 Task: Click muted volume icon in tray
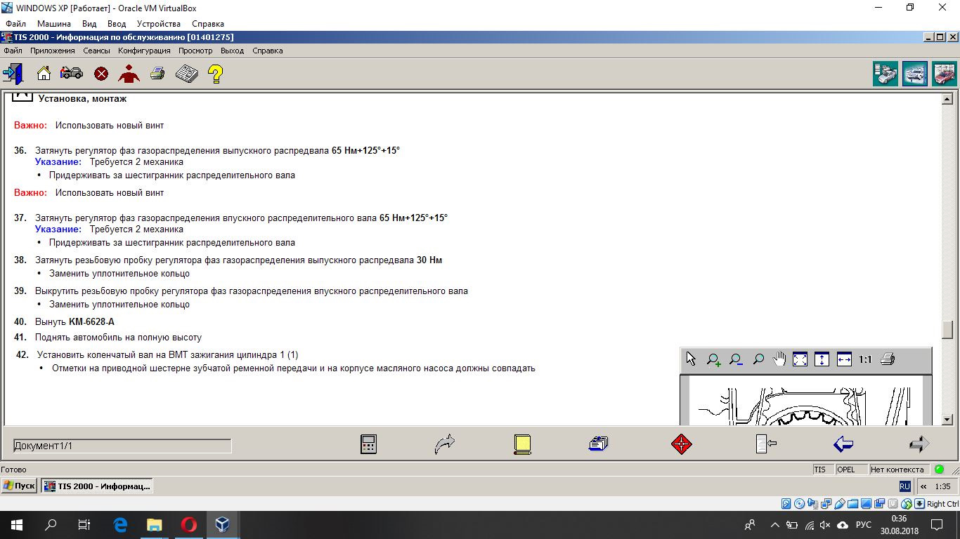tap(825, 525)
